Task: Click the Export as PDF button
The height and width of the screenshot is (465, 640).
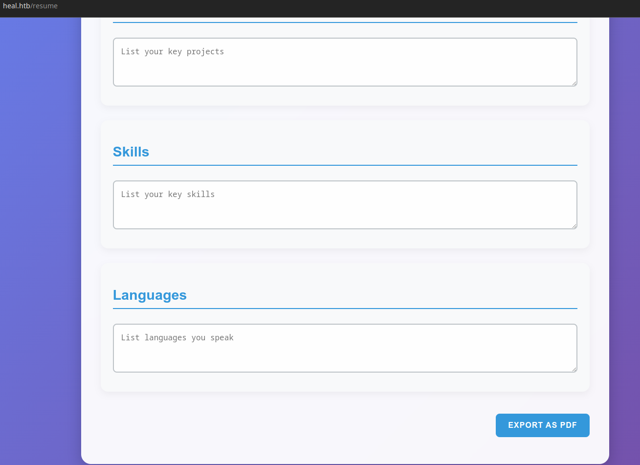Action: tap(542, 425)
